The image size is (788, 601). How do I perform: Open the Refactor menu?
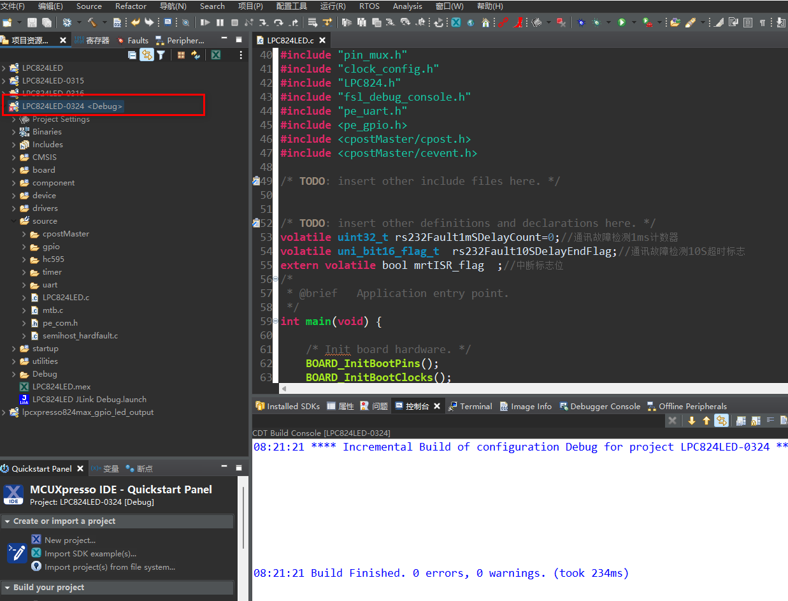[x=131, y=6]
